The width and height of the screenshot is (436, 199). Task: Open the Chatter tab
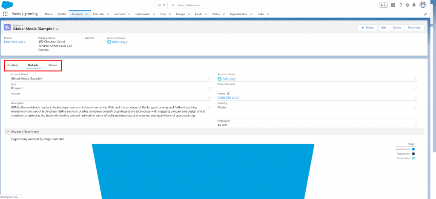point(62,14)
